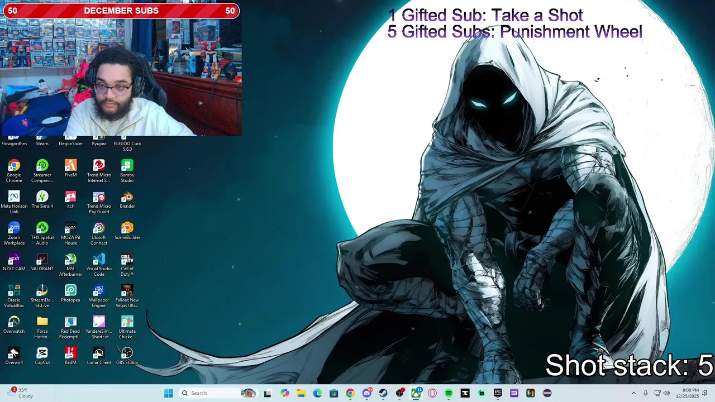The height and width of the screenshot is (402, 715).
Task: Select the Forza Horizon folder icon
Action: click(x=42, y=327)
